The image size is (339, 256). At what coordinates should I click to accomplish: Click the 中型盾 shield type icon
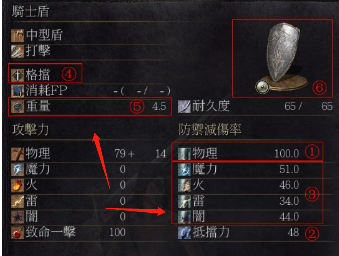pos(17,36)
